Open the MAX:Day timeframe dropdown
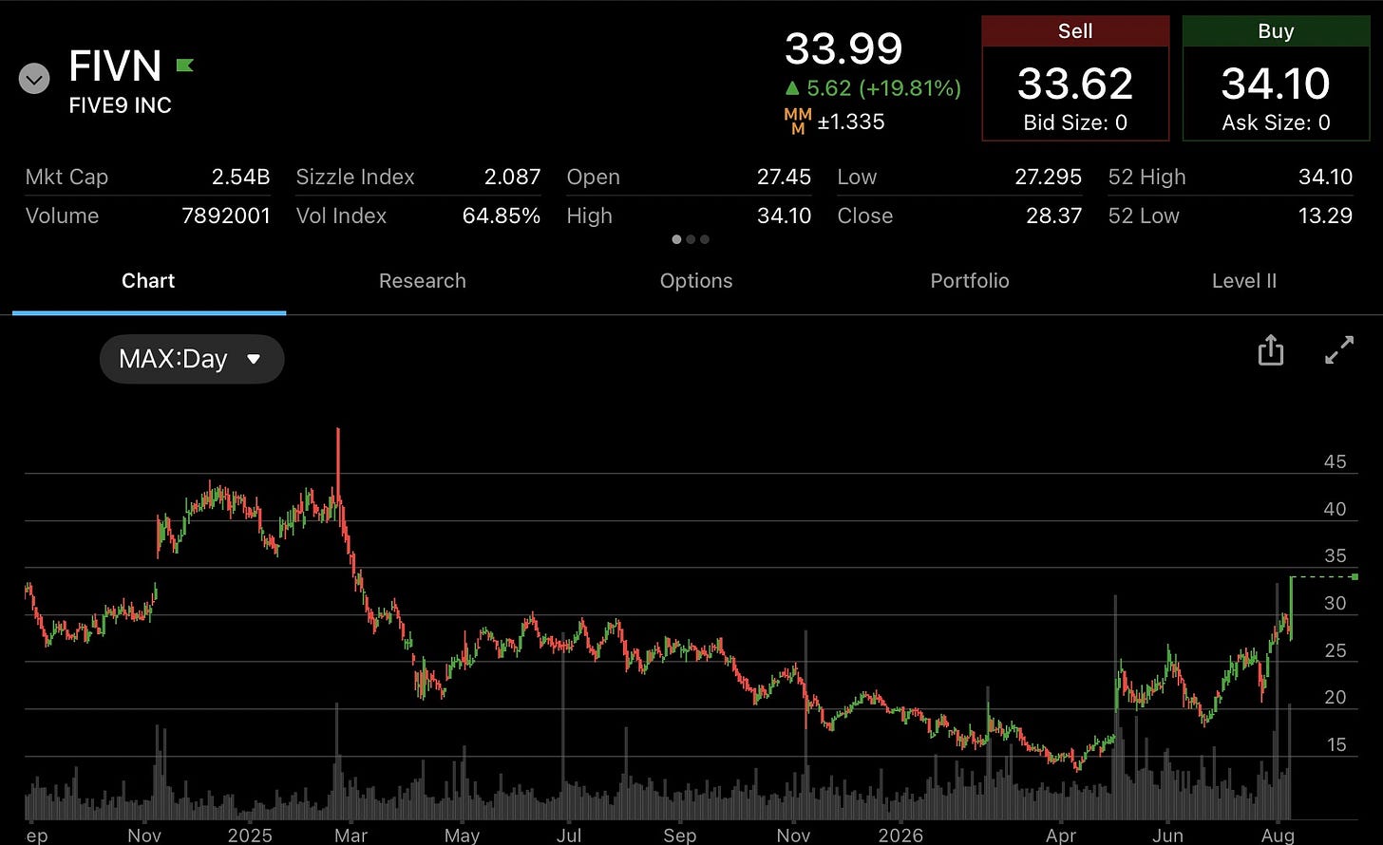Viewport: 1383px width, 845px height. [191, 359]
